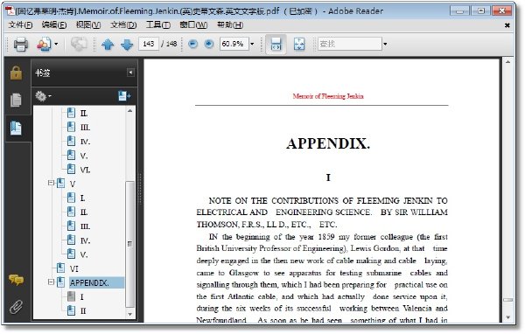Open the page thumbnails panel
The width and height of the screenshot is (525, 334).
click(x=16, y=100)
